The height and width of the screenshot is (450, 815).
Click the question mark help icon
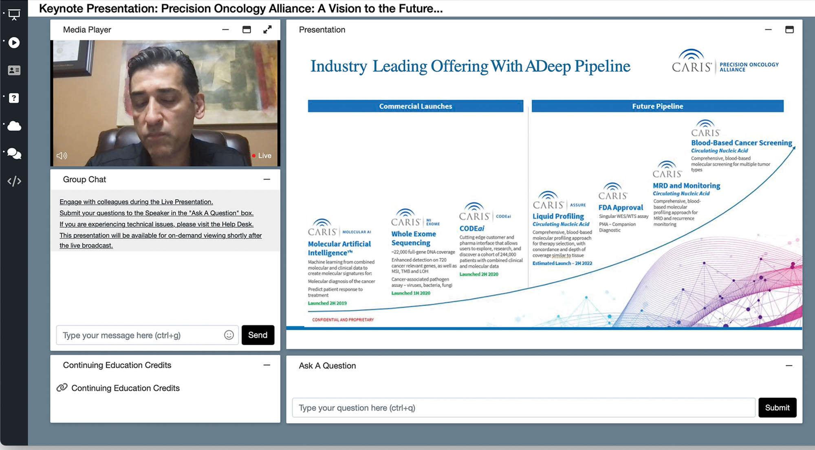point(14,98)
